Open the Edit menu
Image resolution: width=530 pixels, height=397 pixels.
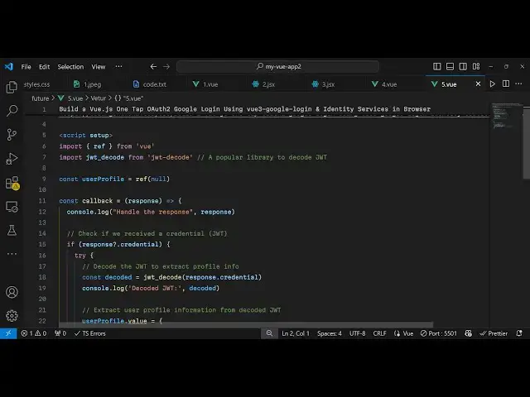coord(44,67)
